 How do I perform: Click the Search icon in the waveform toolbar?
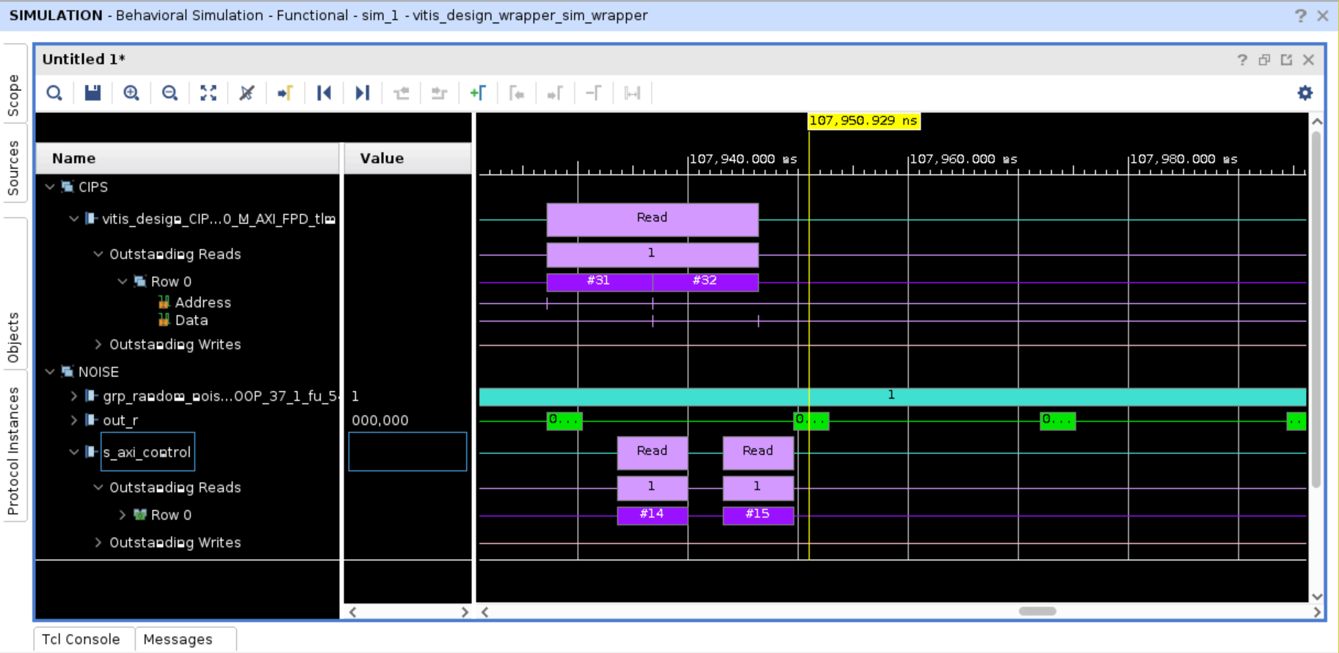[54, 93]
